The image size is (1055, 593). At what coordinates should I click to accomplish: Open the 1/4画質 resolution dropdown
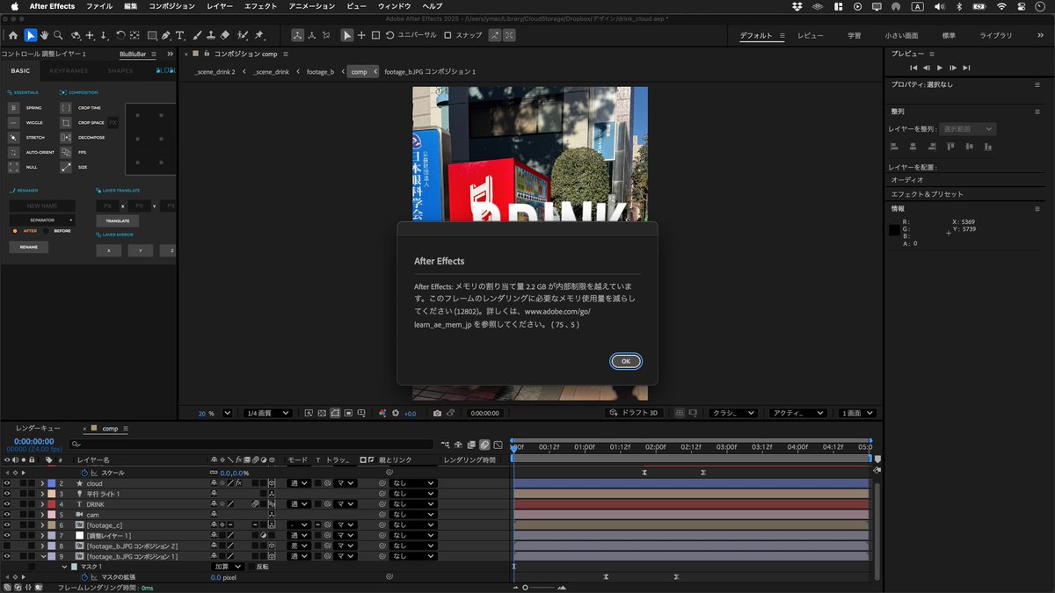(267, 413)
